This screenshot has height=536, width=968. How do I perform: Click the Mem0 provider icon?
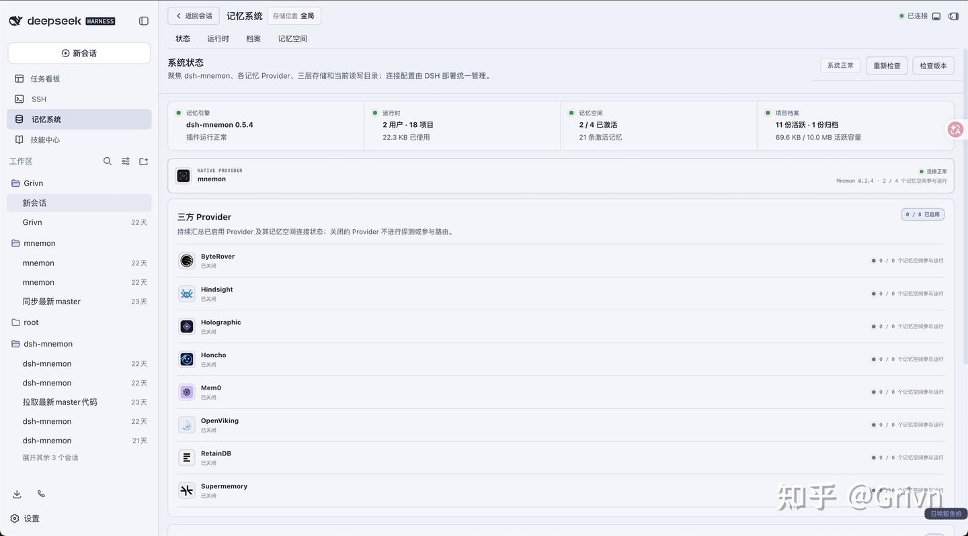coord(187,392)
